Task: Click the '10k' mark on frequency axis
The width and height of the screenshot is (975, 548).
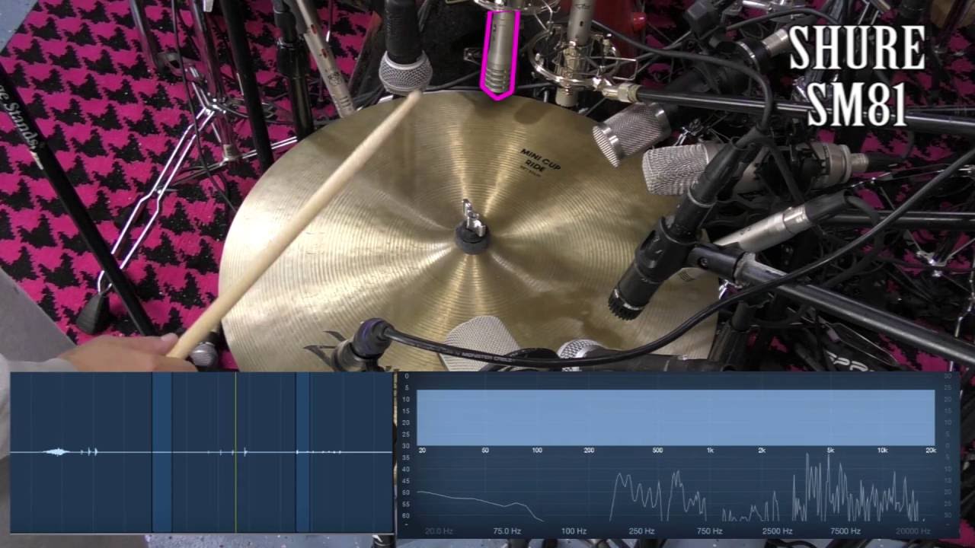Action: pyautogui.click(x=882, y=451)
